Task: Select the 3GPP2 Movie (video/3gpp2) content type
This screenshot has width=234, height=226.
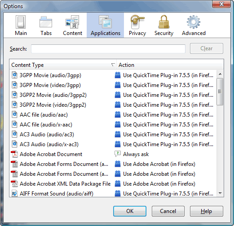Action: (x=53, y=105)
